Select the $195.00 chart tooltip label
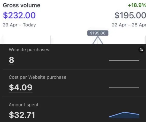The height and width of the screenshot is (122, 146). click(x=98, y=33)
